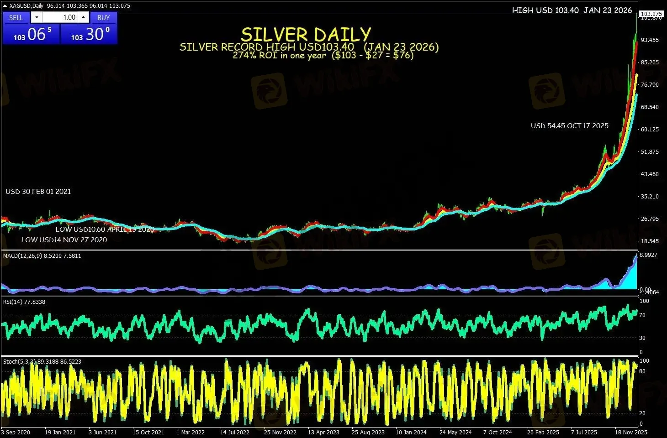The height and width of the screenshot is (438, 667).
Task: Focus the 1.00 volume input field
Action: [x=60, y=17]
